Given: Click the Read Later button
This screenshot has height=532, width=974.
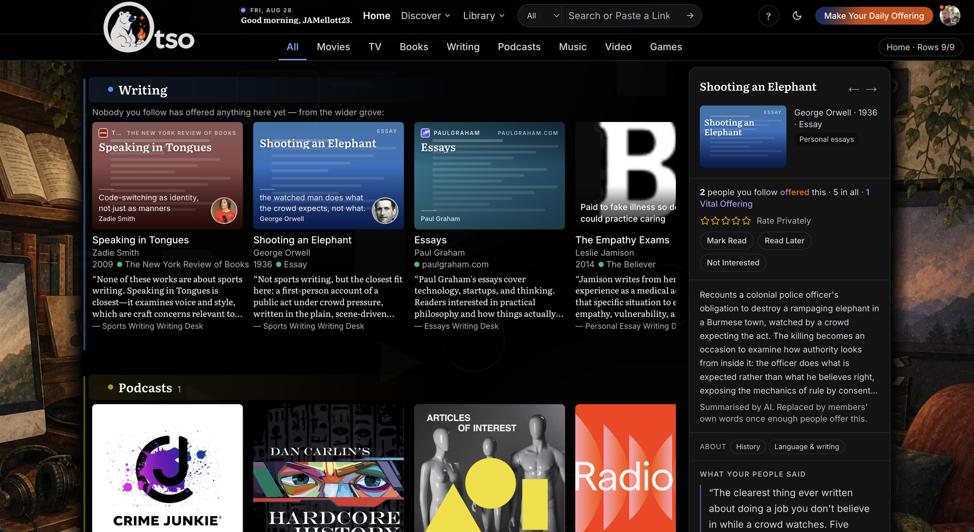Looking at the screenshot, I should click(x=784, y=241).
